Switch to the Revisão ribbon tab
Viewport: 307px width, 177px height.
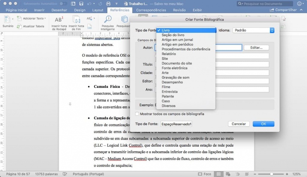coord(179,10)
